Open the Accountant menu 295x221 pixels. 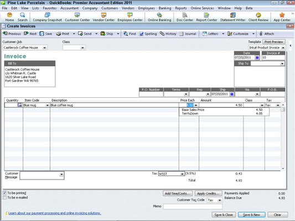click(69, 8)
